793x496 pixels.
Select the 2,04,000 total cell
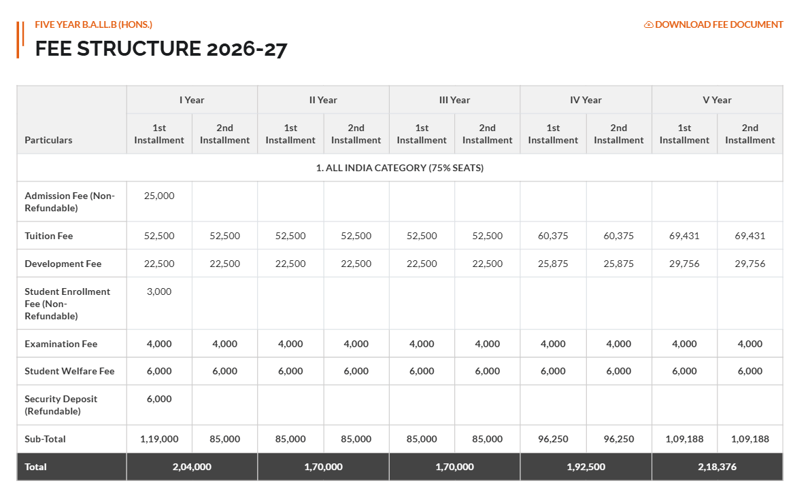[x=191, y=466]
